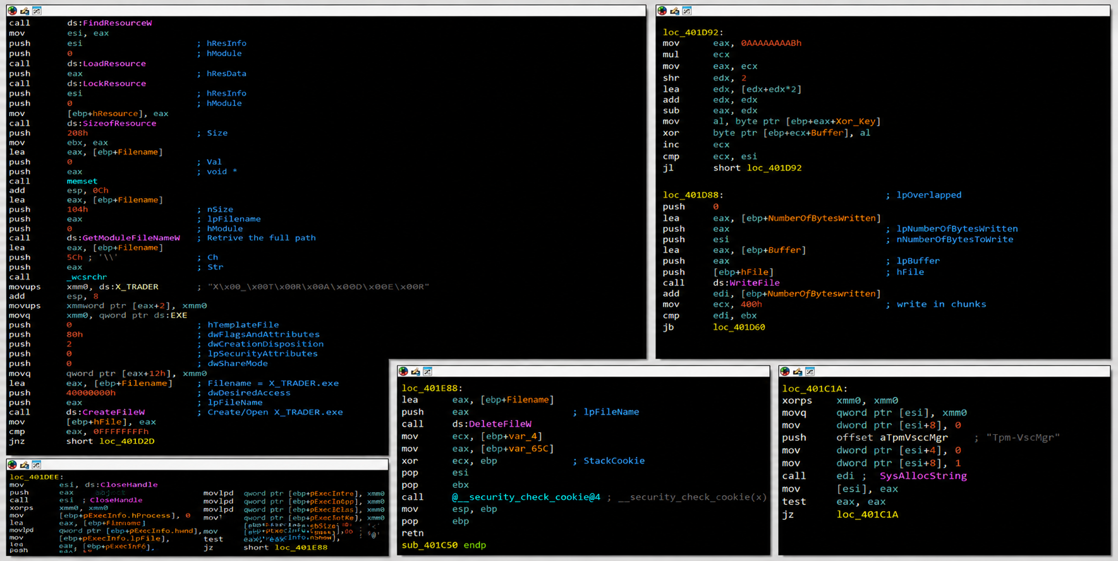Screen dimensions: 1118x561
Task: Set node color of the FindResourceW block
Action: pos(12,11)
